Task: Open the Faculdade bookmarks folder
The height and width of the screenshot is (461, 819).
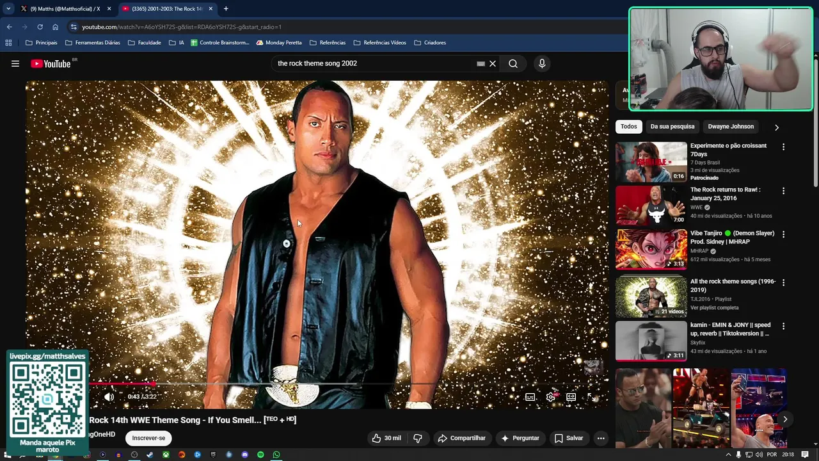Action: [144, 43]
